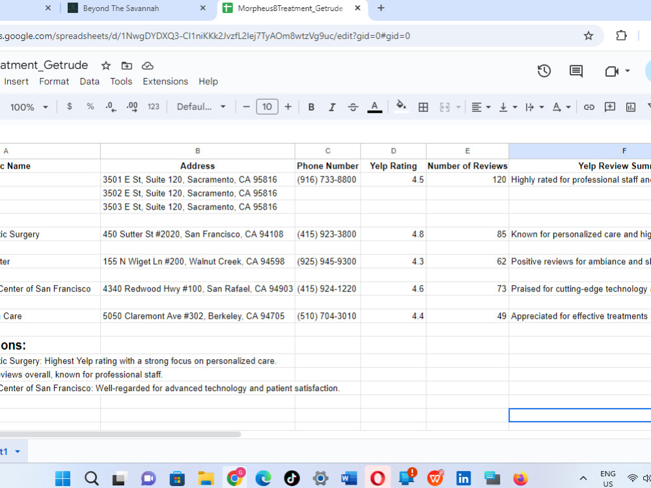Screen dimensions: 651x488
Task: Select the 120 reviews cell
Action: tap(467, 180)
